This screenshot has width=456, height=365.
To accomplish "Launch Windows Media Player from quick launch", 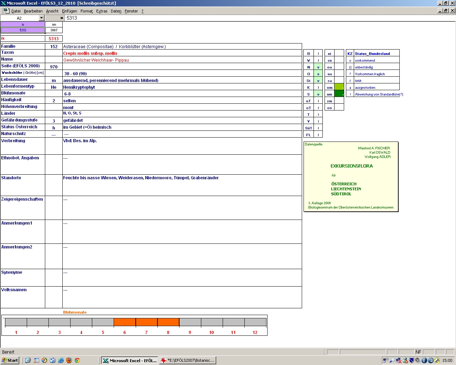I will (x=45, y=360).
